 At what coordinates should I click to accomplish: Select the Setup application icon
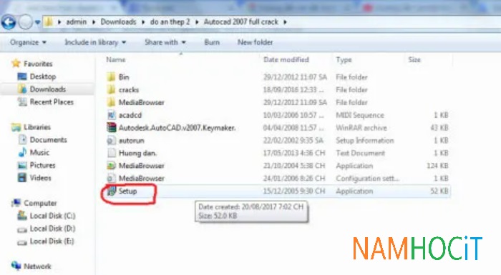[111, 191]
